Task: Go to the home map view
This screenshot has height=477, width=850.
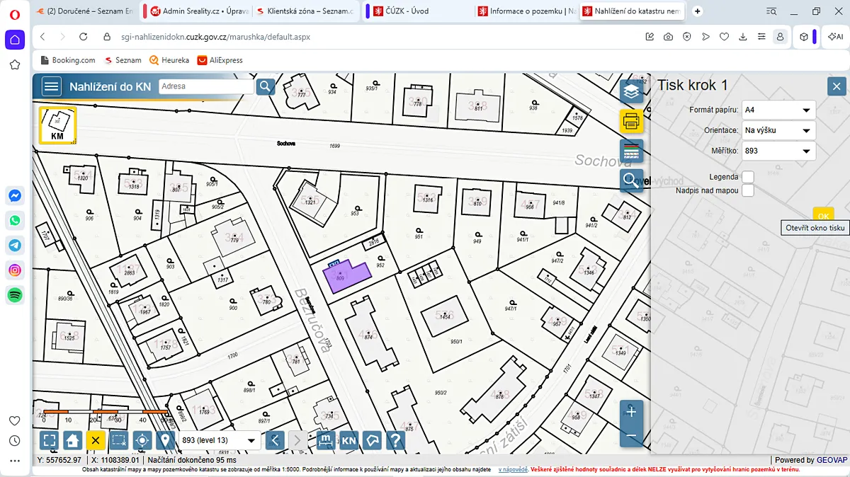Action: (72, 440)
